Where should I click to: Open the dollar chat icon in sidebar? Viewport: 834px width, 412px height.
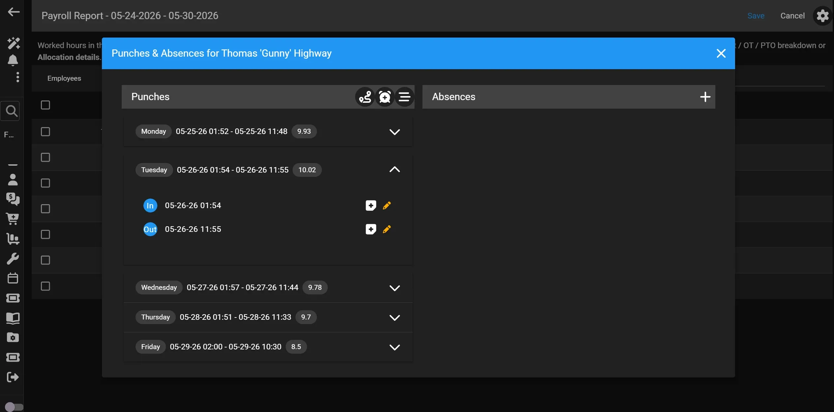[x=13, y=199]
